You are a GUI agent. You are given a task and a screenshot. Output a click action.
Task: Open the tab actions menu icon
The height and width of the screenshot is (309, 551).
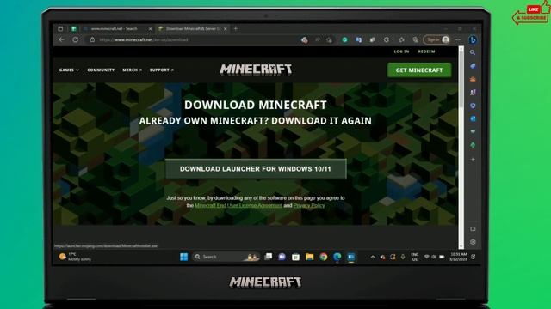point(60,28)
